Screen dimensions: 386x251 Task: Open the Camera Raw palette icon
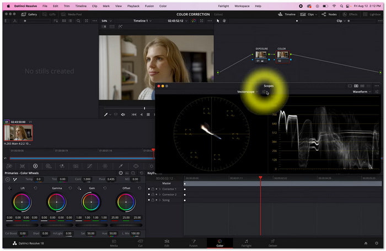coord(9,166)
